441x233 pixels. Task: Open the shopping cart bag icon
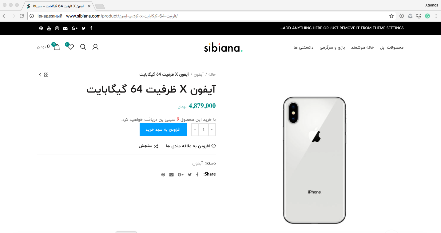click(x=57, y=47)
